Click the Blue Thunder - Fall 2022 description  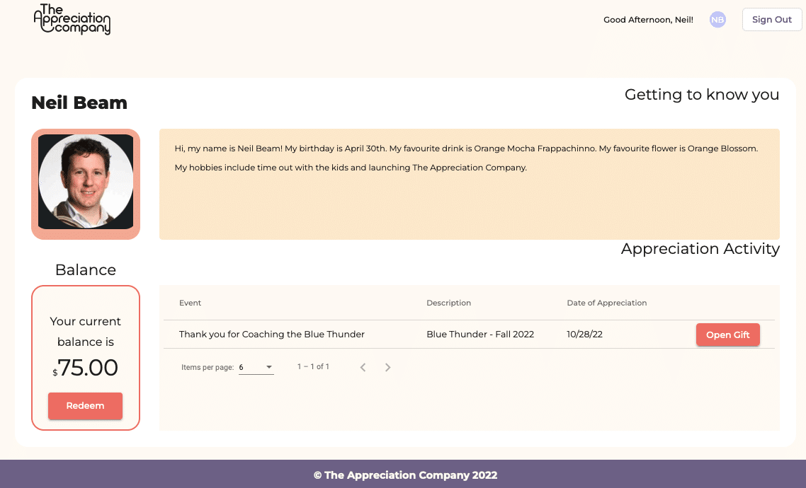point(480,334)
